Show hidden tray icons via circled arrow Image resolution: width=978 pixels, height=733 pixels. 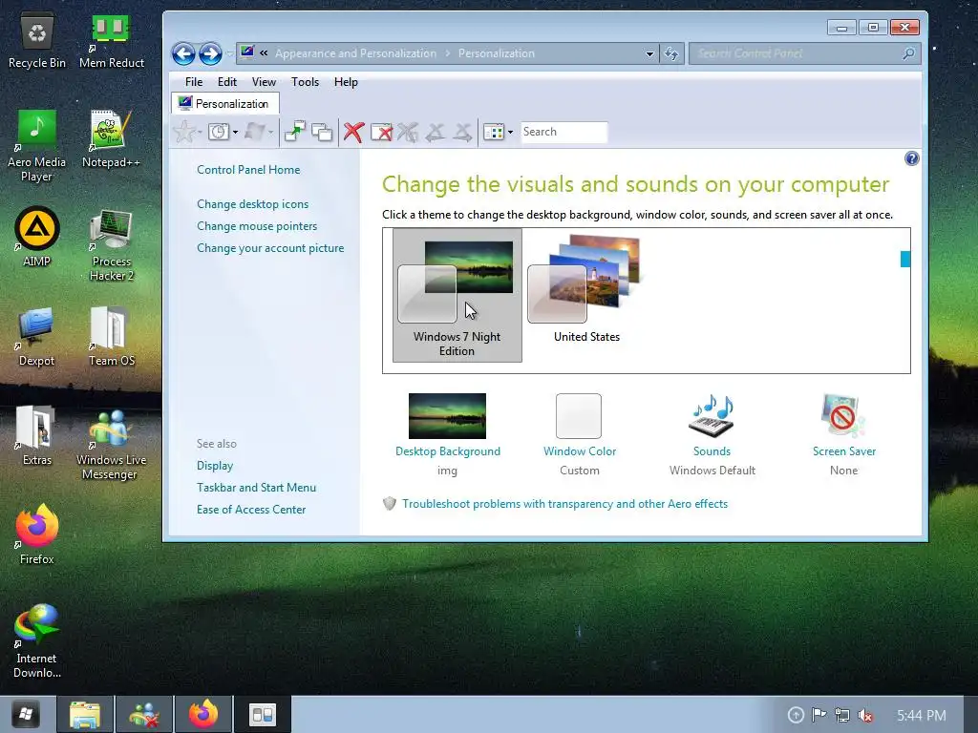click(x=796, y=715)
